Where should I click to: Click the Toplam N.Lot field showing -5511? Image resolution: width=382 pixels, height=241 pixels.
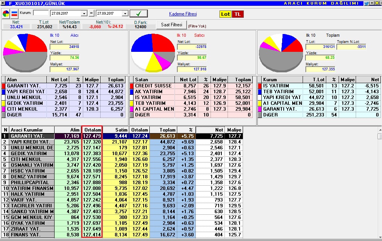click(x=351, y=47)
